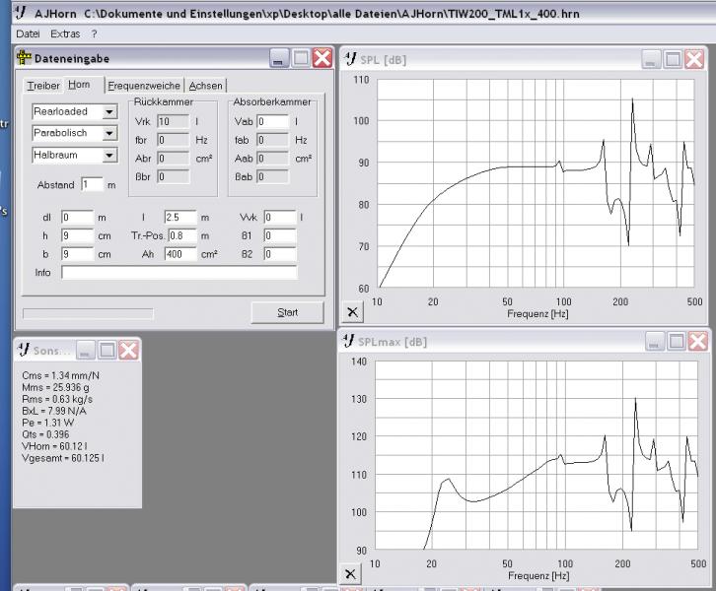Image resolution: width=716 pixels, height=591 pixels.
Task: Click the Dateneingabe window title icon
Action: click(22, 58)
